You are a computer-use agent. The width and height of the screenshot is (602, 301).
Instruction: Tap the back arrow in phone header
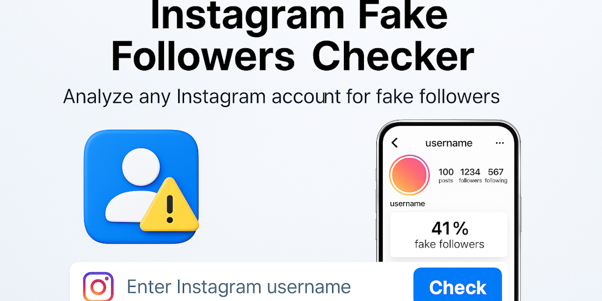pos(394,143)
